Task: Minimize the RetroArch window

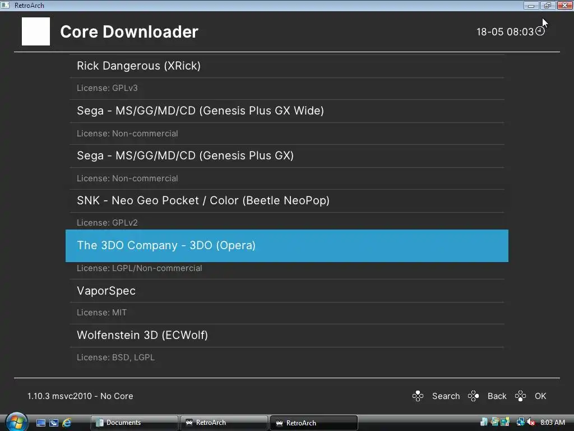Action: [531, 5]
